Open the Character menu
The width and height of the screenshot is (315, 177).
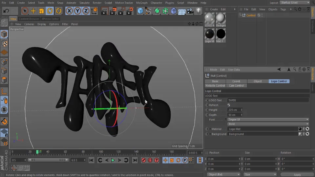coord(156,3)
